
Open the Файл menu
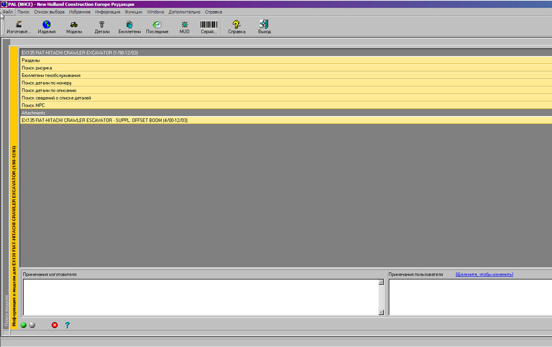coord(8,12)
